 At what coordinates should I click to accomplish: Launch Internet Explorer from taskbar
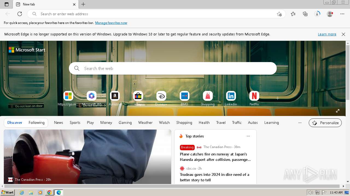click(x=22, y=192)
